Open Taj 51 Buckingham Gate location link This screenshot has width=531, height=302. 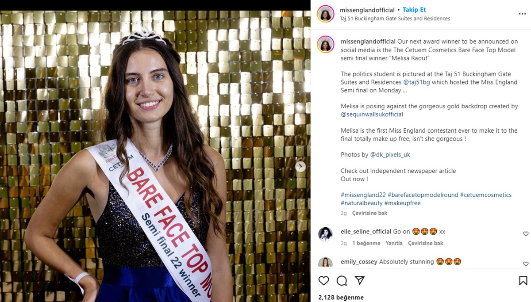tap(395, 19)
